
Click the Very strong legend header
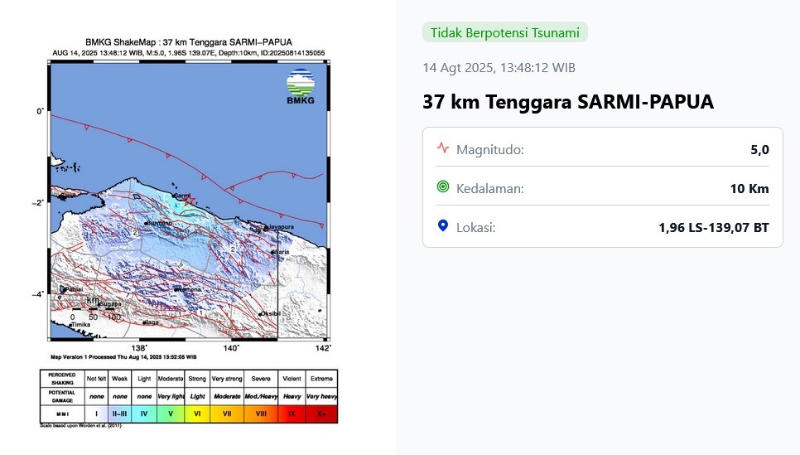pos(227,379)
